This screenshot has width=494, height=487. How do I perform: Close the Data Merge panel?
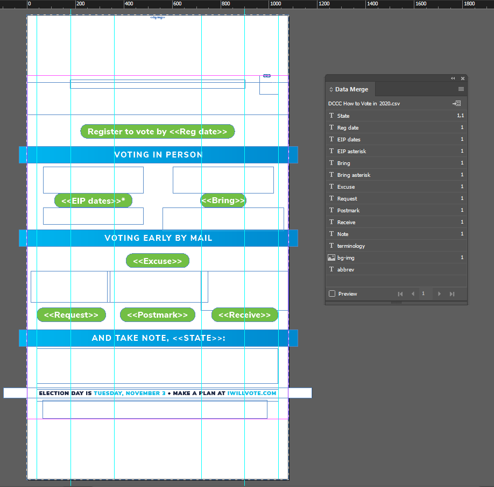[462, 78]
